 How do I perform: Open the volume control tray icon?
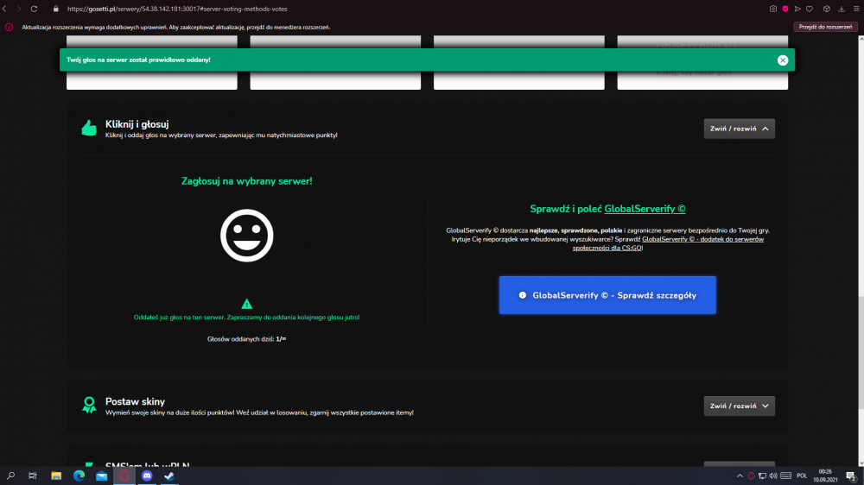773,476
